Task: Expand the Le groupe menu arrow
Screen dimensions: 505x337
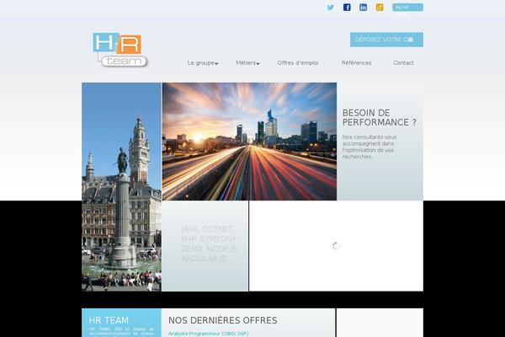Action: (x=217, y=64)
